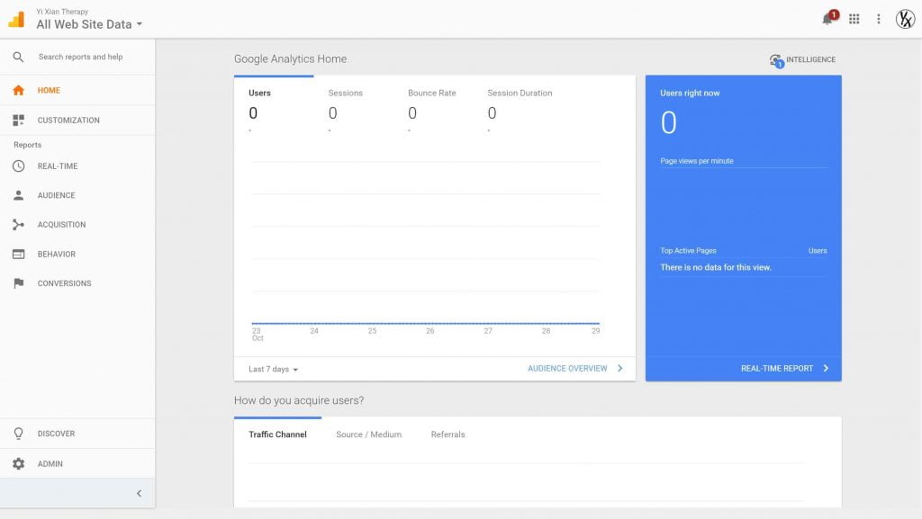
Task: Open the Google apps grid
Action: (x=854, y=20)
